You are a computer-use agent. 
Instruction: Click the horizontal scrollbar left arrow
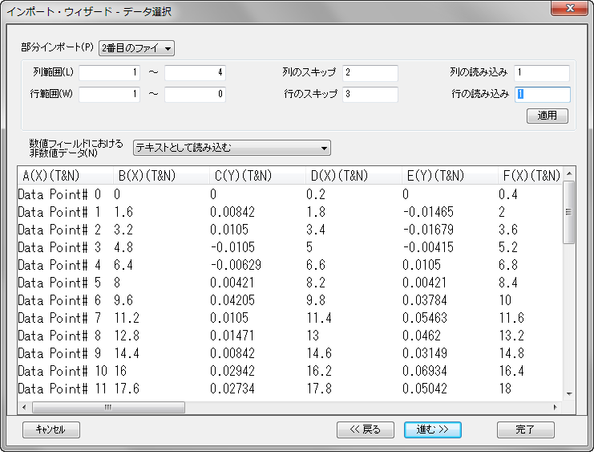(x=24, y=407)
